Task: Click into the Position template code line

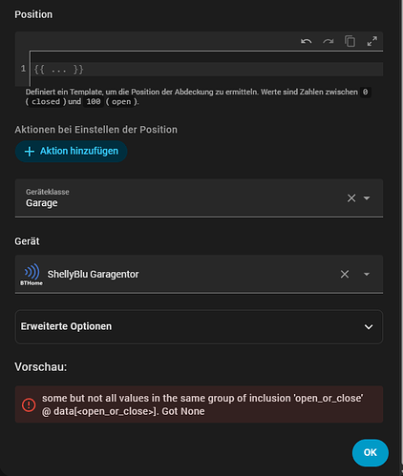Action: coord(207,70)
